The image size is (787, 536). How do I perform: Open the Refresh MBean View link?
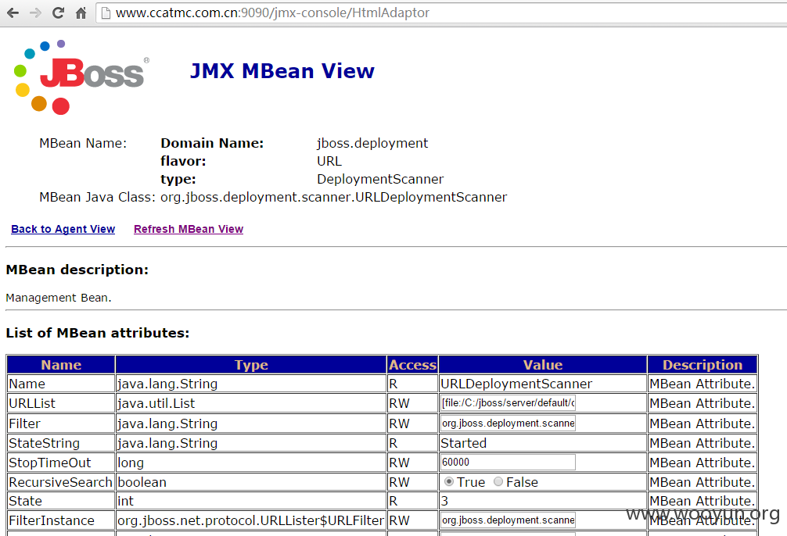tap(189, 229)
